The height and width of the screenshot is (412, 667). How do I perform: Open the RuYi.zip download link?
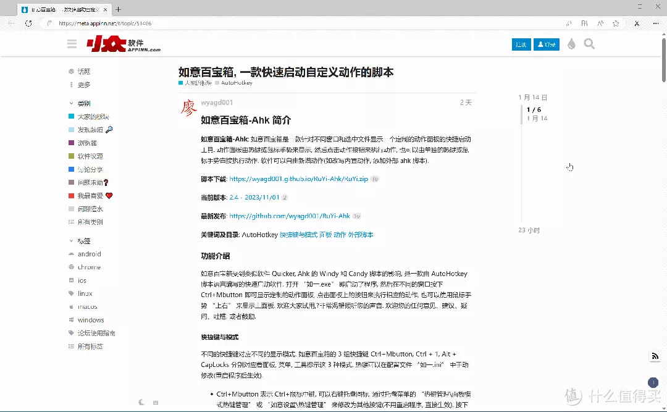click(x=298, y=179)
